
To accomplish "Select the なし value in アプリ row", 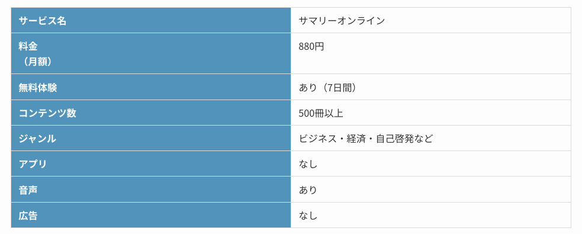I will tap(308, 164).
